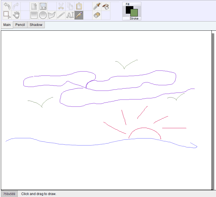The height and width of the screenshot is (197, 216).
Task: Click the Cut scissors icon
Action: 61,6
